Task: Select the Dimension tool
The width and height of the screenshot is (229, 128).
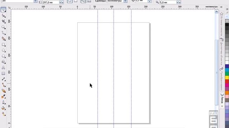Action: coord(3,79)
